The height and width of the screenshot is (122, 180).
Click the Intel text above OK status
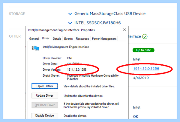136,107
